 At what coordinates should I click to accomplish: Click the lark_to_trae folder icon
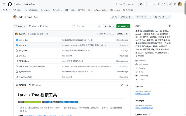tap(17, 40)
